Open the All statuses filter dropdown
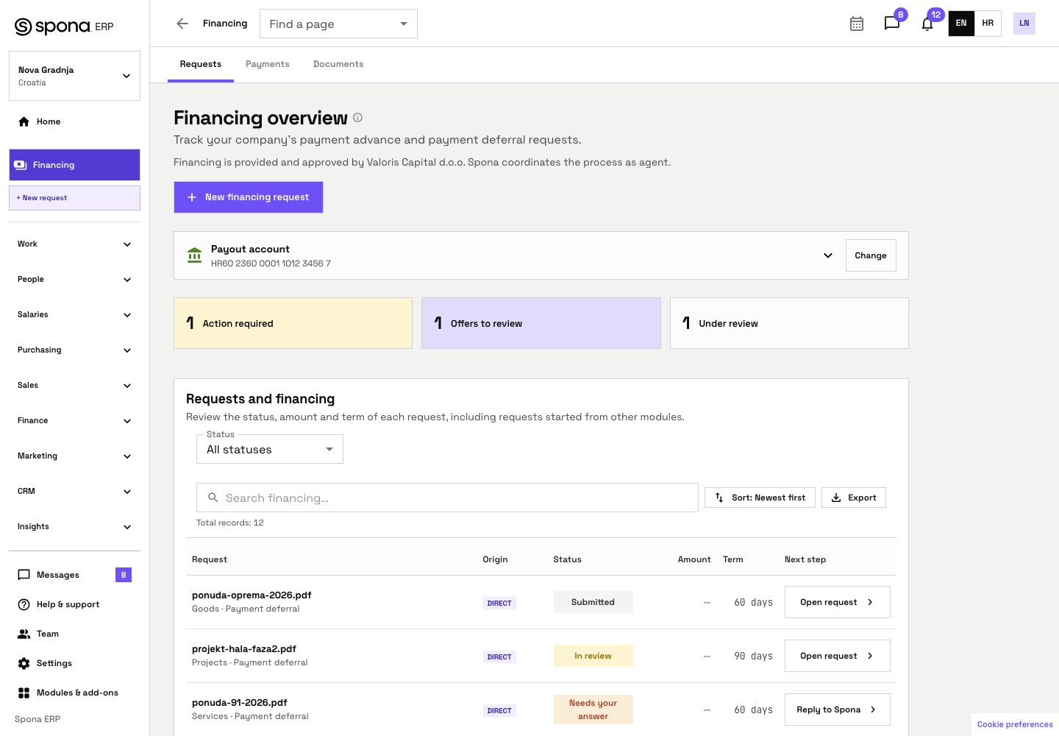 click(x=270, y=449)
